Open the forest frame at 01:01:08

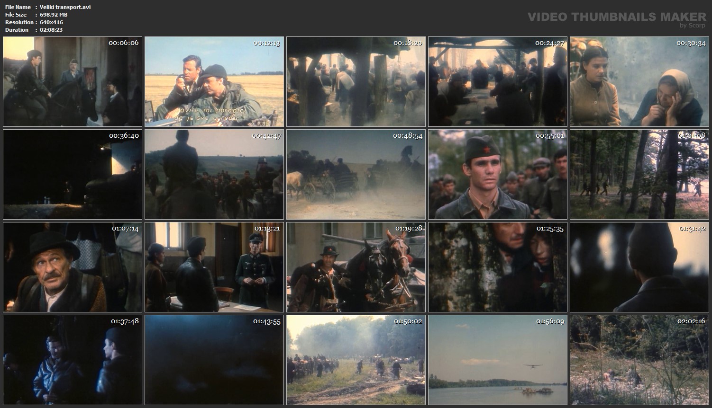[x=639, y=174]
